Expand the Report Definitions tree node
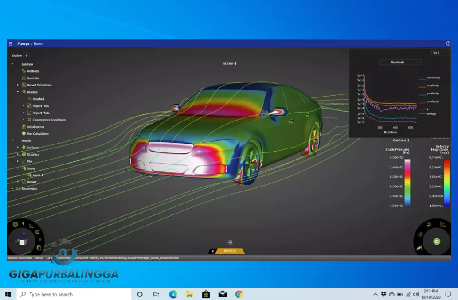 click(x=17, y=84)
